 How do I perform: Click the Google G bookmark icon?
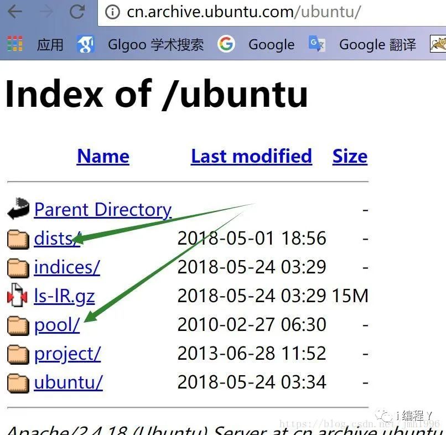[x=226, y=44]
